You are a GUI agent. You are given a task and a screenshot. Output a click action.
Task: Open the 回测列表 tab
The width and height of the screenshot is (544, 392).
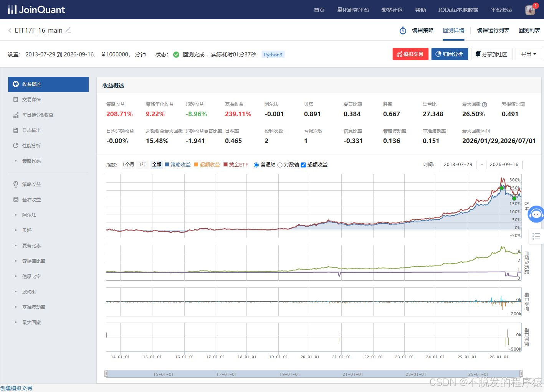coord(529,30)
